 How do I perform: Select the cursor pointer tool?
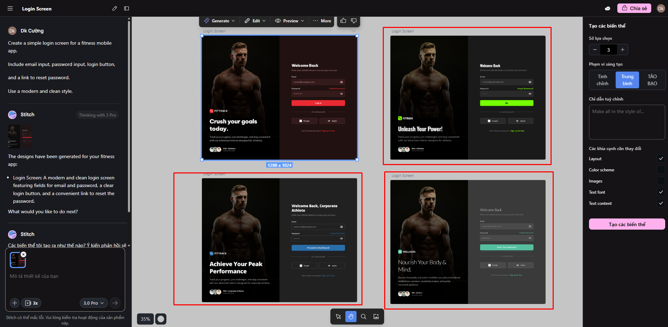pyautogui.click(x=338, y=317)
